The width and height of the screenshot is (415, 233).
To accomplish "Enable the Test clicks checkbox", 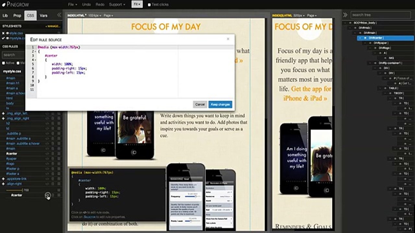I will pyautogui.click(x=149, y=5).
